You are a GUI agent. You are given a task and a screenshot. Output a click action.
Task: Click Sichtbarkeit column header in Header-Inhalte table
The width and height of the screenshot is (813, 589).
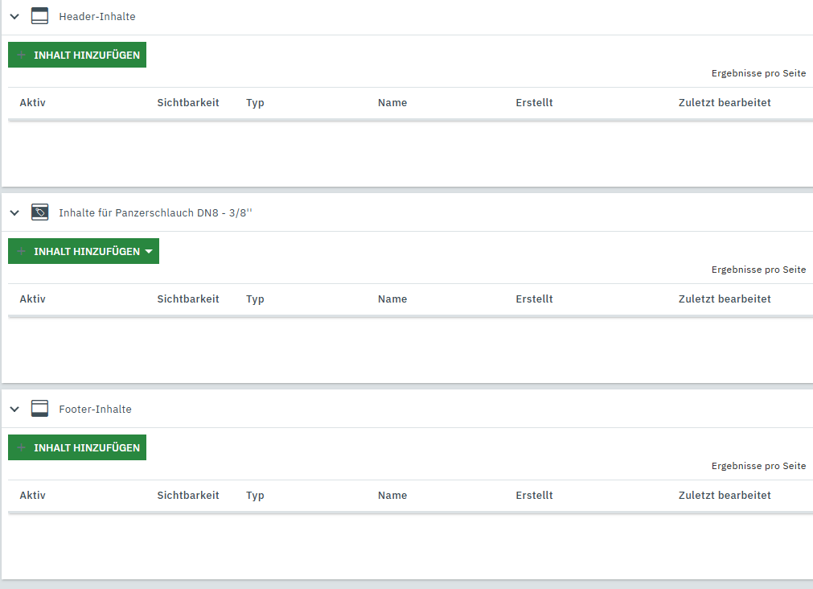pos(187,103)
